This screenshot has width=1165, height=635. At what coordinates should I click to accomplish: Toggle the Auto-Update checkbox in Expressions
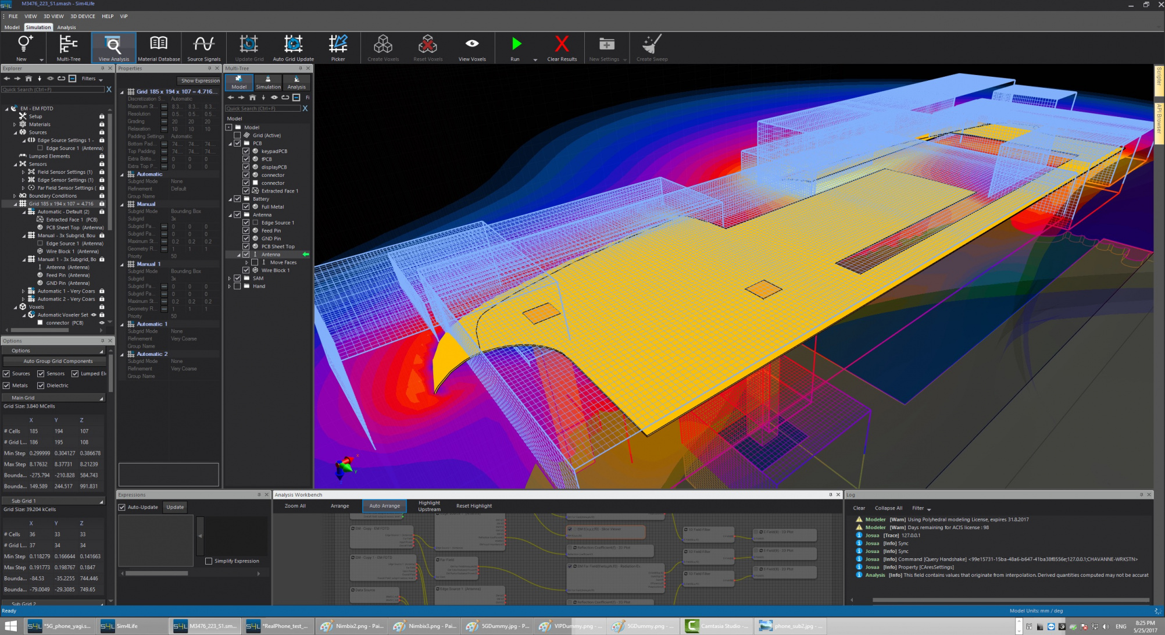tap(122, 507)
